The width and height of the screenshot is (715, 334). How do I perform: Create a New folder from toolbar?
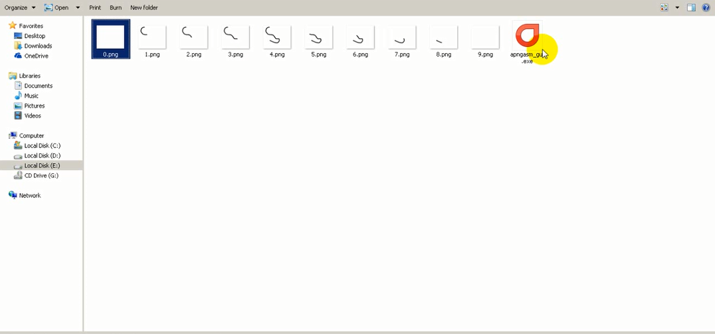(144, 8)
